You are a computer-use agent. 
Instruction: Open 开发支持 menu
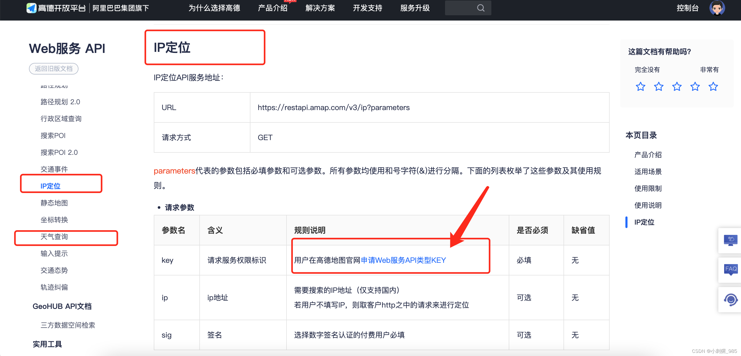coord(368,8)
